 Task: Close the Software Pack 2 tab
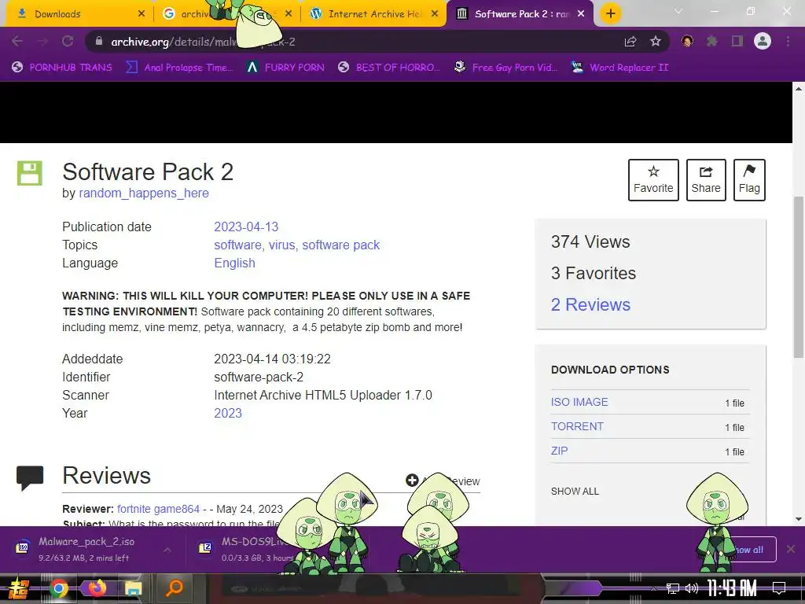[581, 14]
